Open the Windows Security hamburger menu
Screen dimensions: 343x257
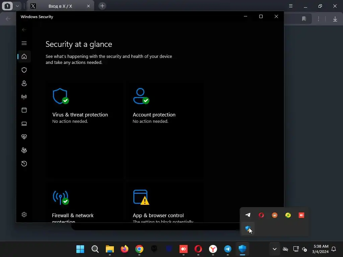click(24, 43)
